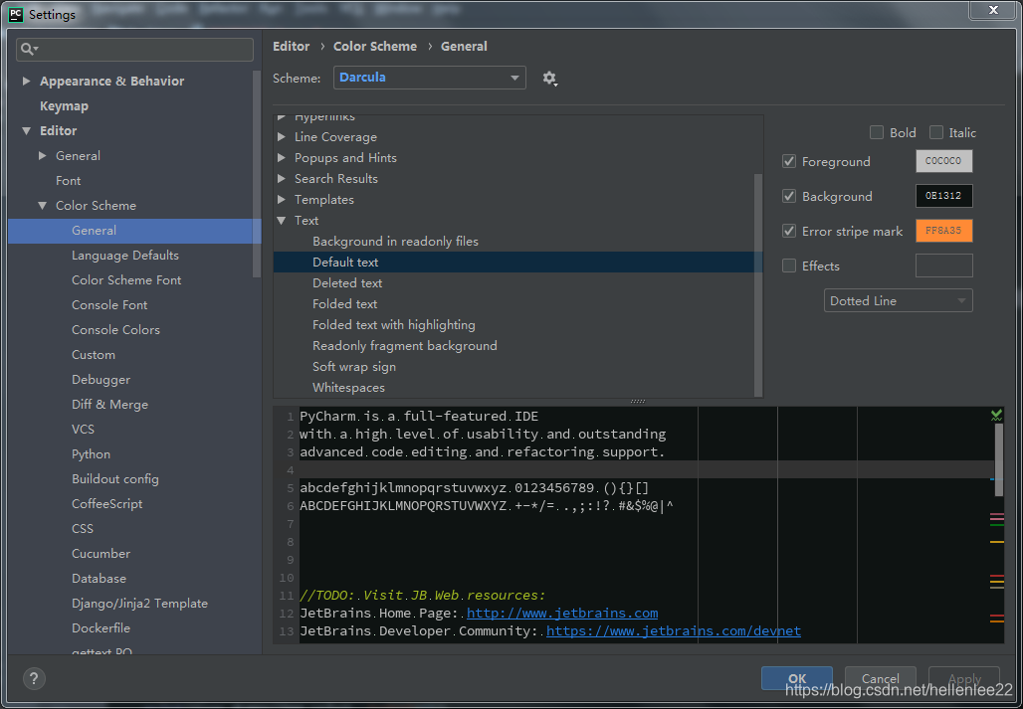1023x709 pixels.
Task: Open the CSS color page
Action: pos(83,528)
